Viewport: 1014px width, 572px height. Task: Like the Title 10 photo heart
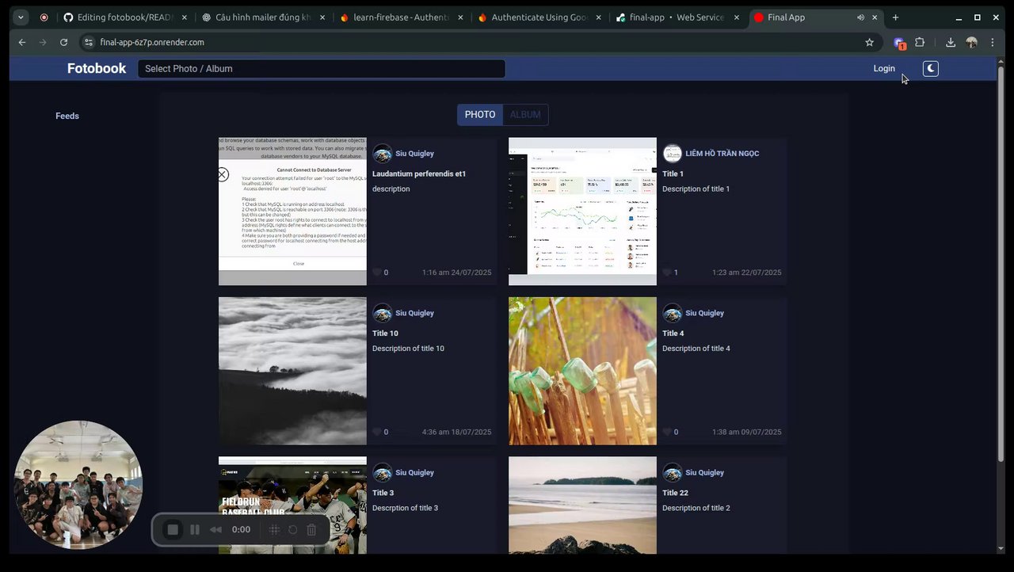tap(377, 433)
